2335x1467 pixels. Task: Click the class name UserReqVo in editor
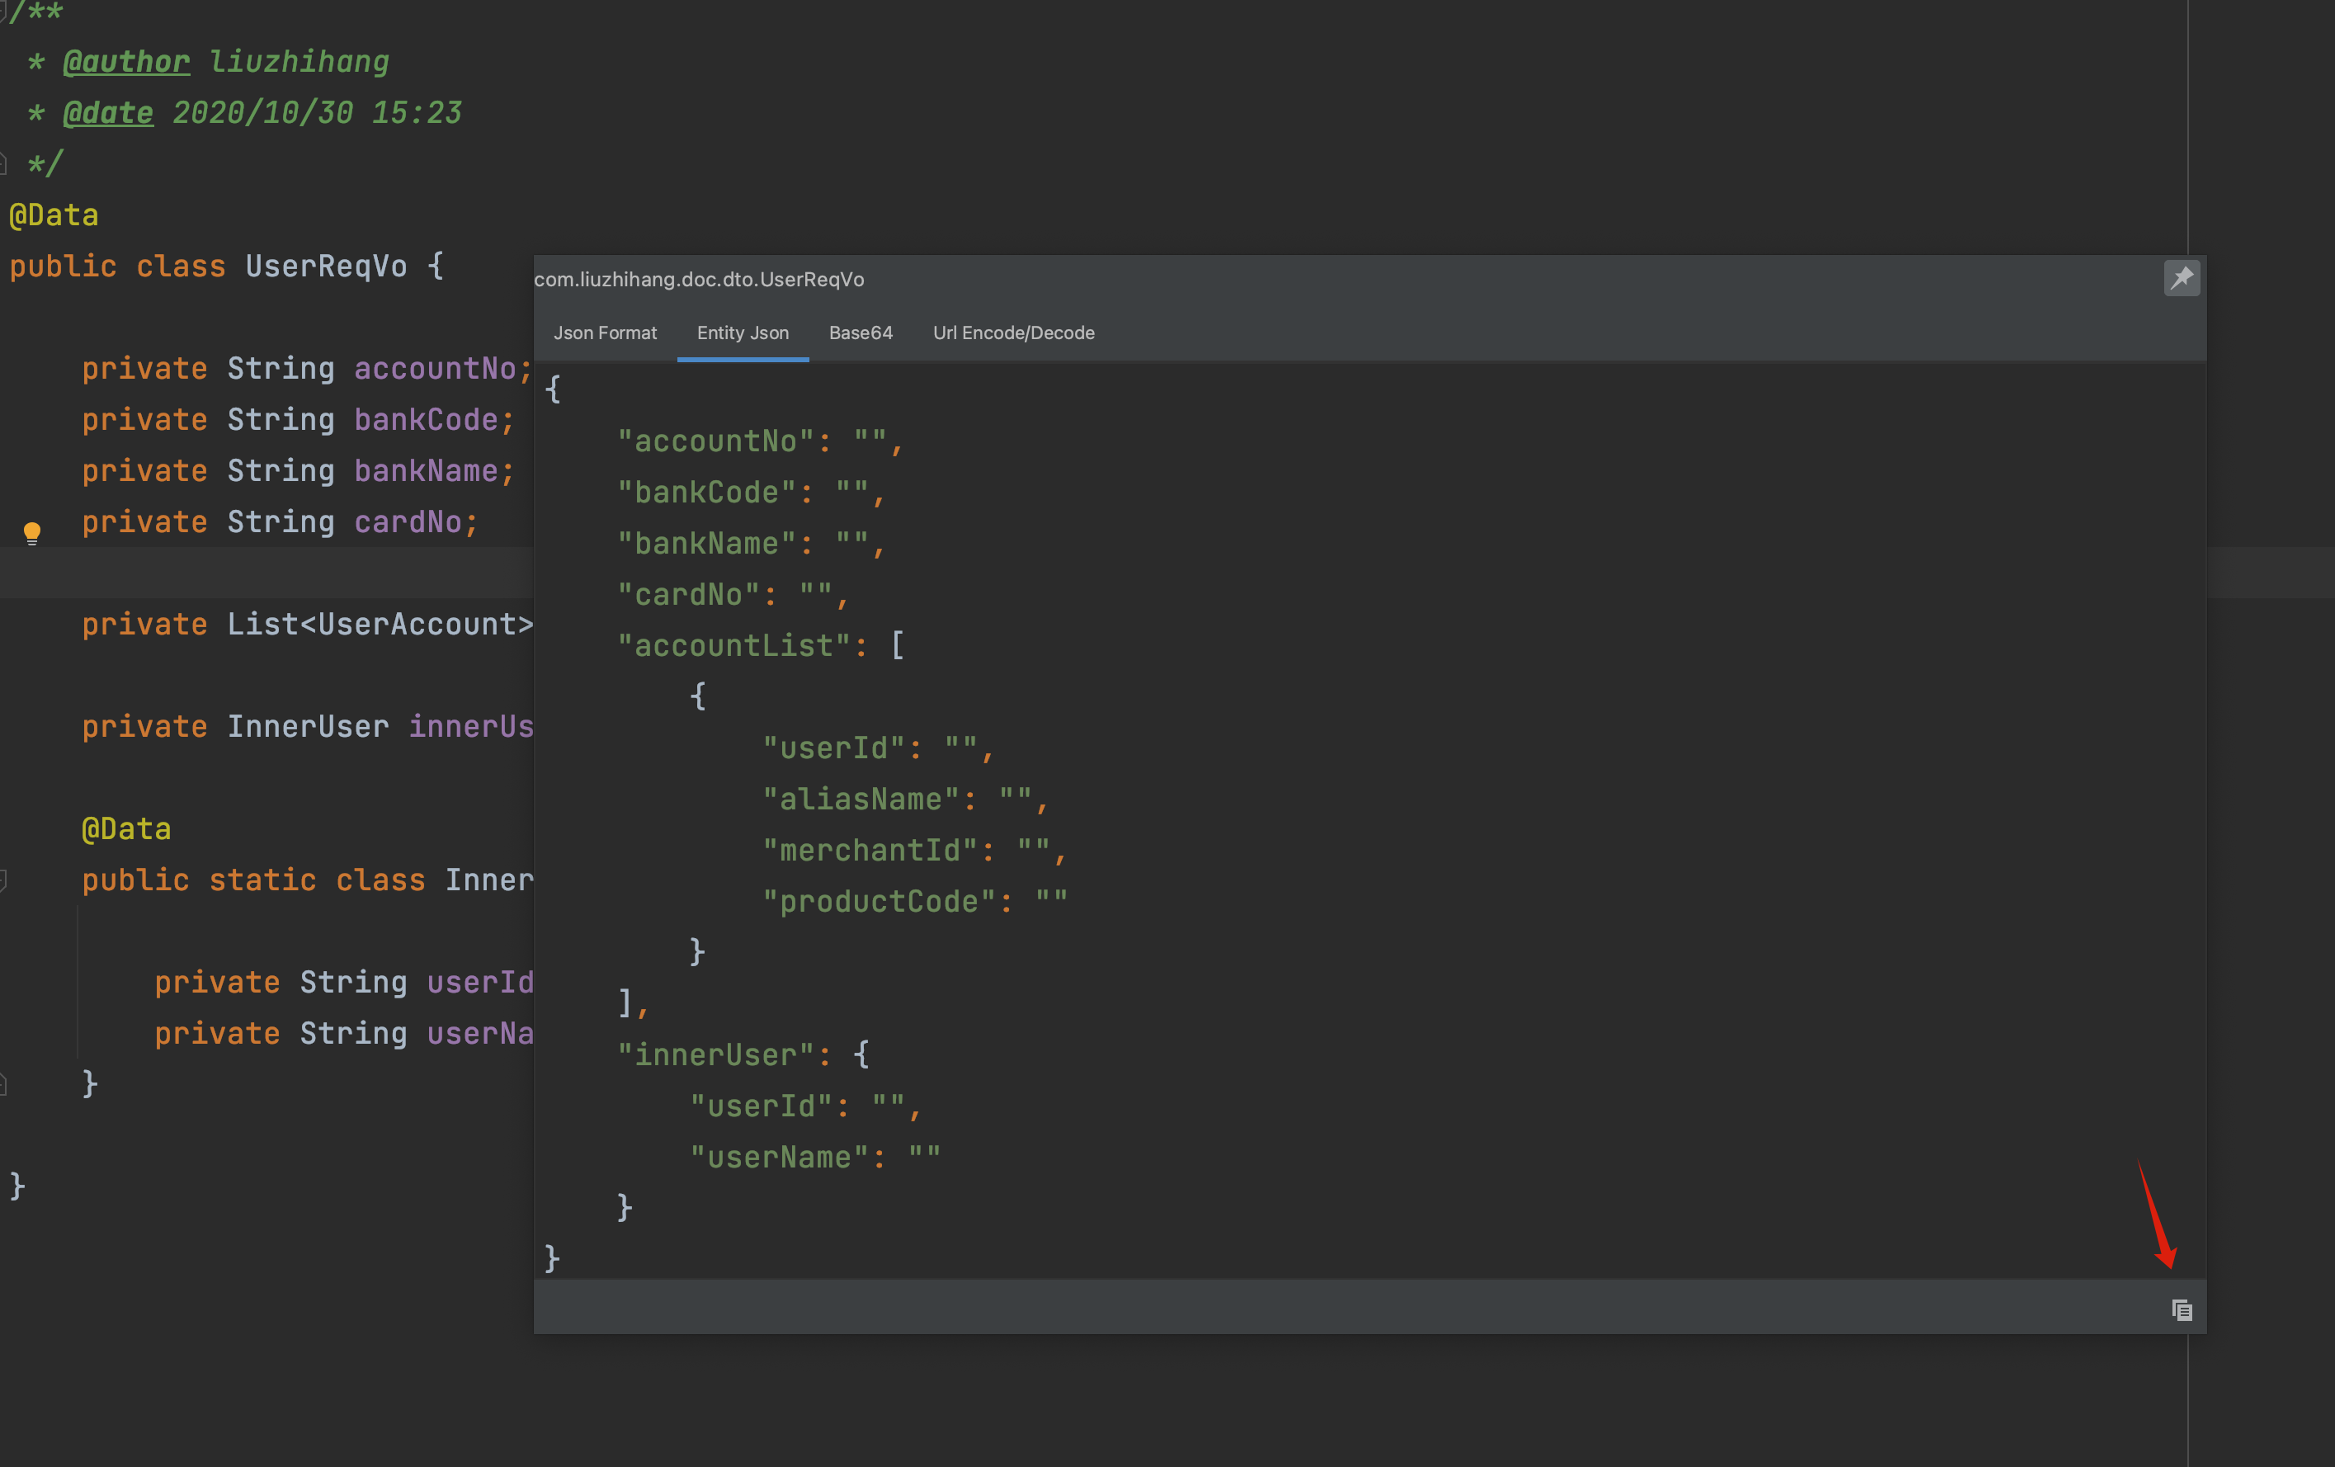tap(326, 266)
